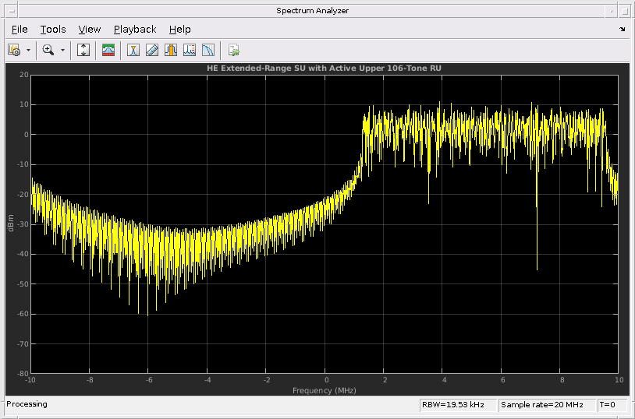
Task: Open the Playback menu
Action: pyautogui.click(x=135, y=30)
